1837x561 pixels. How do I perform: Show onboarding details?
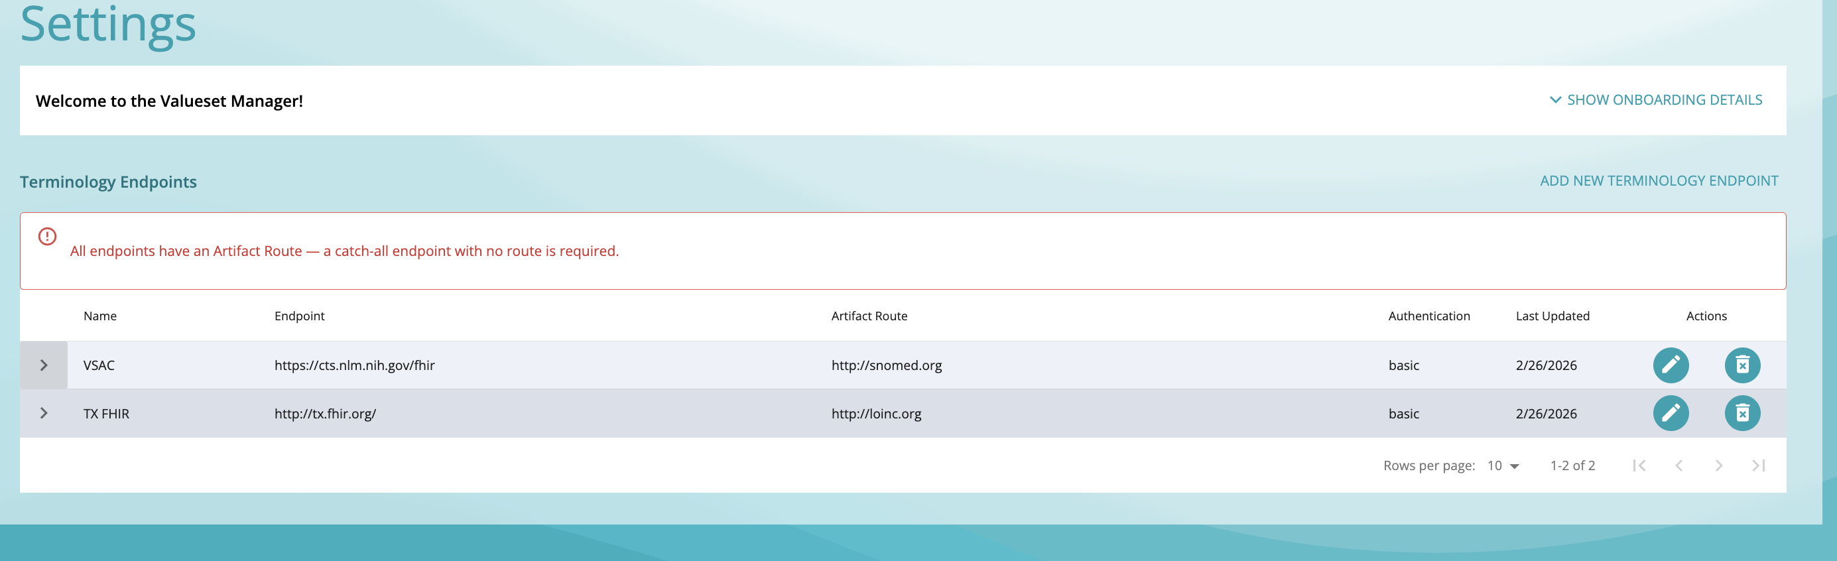1656,99
